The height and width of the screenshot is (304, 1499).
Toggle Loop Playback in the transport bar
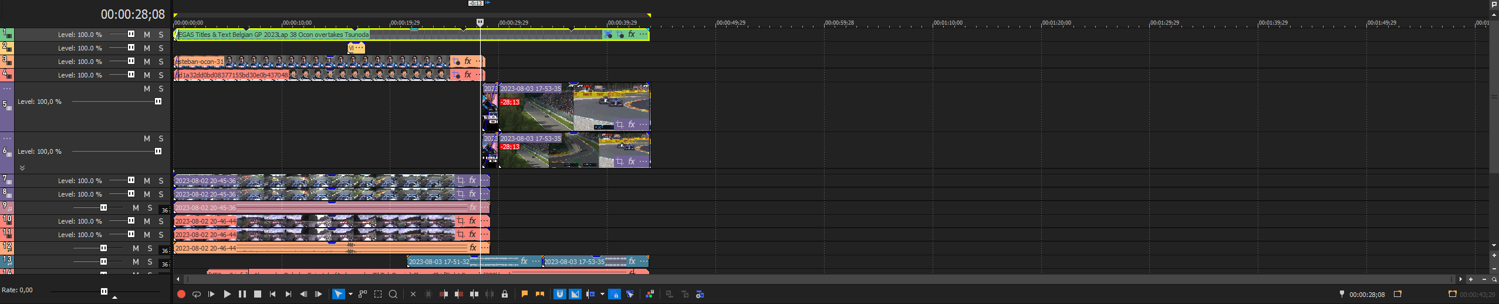point(197,294)
